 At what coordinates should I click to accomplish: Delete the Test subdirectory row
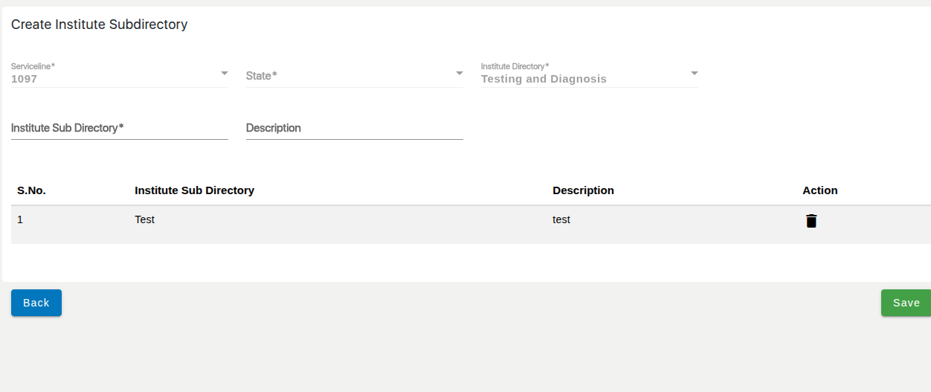tap(811, 221)
